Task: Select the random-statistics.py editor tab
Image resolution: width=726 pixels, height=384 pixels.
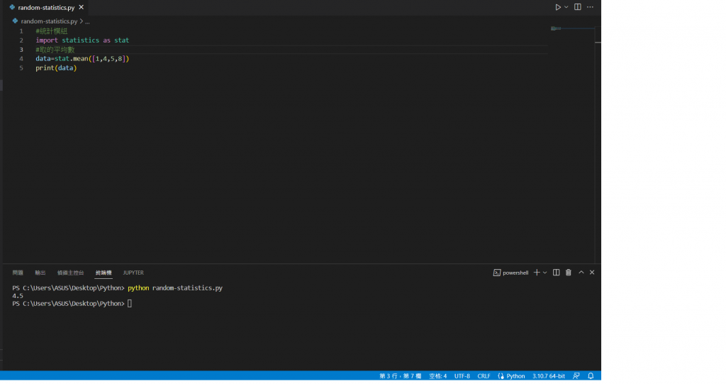Action: [x=46, y=7]
